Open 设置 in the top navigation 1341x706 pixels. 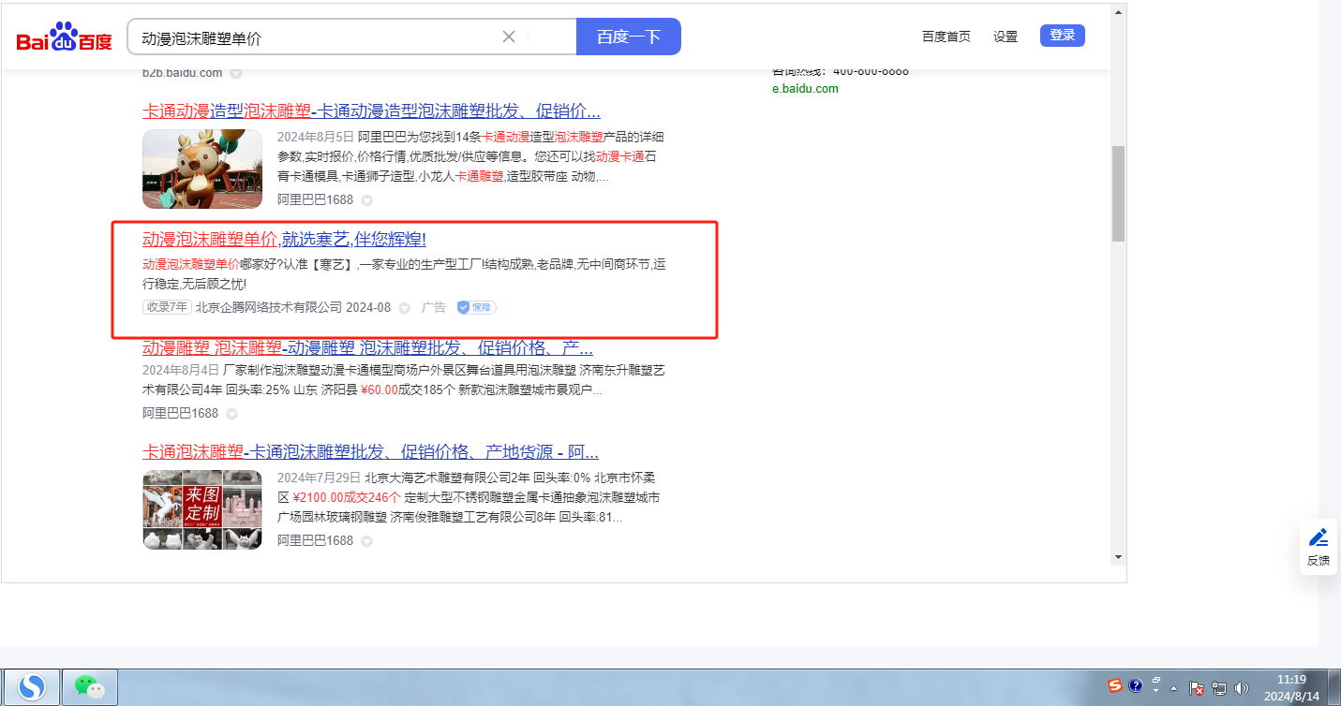pyautogui.click(x=1005, y=37)
